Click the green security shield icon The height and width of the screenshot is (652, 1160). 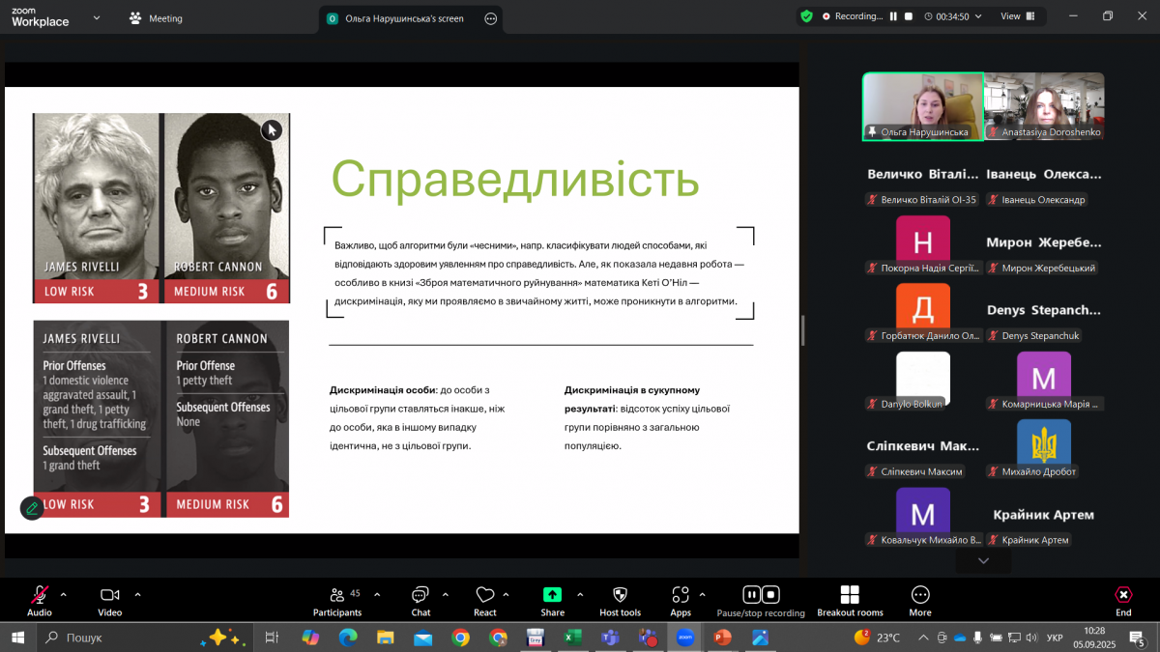(806, 16)
